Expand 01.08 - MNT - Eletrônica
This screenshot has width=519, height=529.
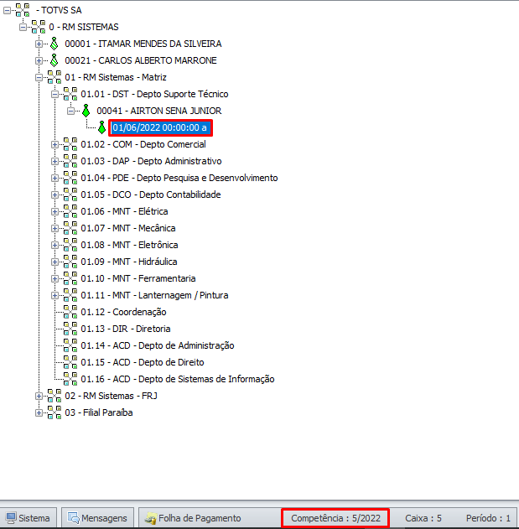54,246
